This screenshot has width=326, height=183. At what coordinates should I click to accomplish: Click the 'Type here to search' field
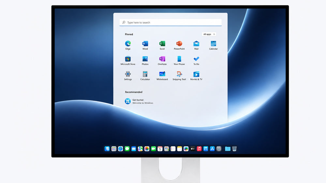(x=170, y=22)
